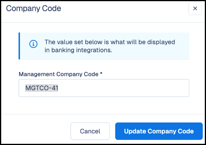Click the Company Code dialog title
This screenshot has width=206, height=145.
pos(33,8)
